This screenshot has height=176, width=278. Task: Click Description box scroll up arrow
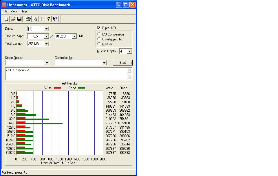tap(130, 70)
